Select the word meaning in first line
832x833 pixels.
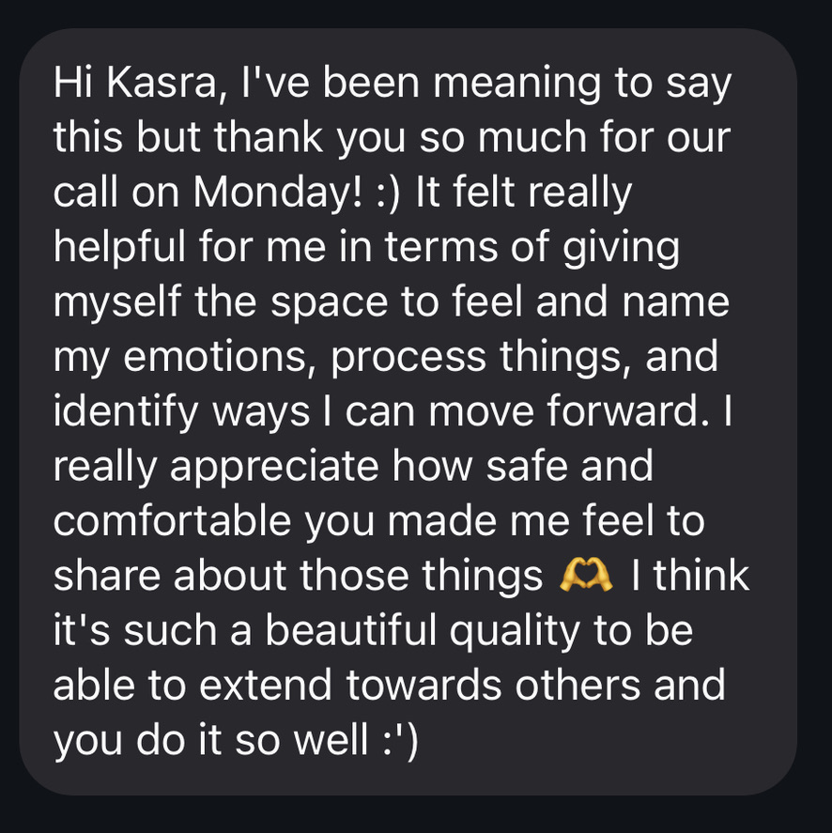coord(516,84)
